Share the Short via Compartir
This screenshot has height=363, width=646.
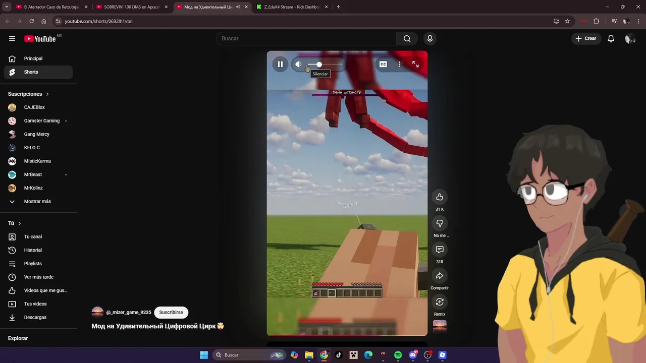coord(440,276)
